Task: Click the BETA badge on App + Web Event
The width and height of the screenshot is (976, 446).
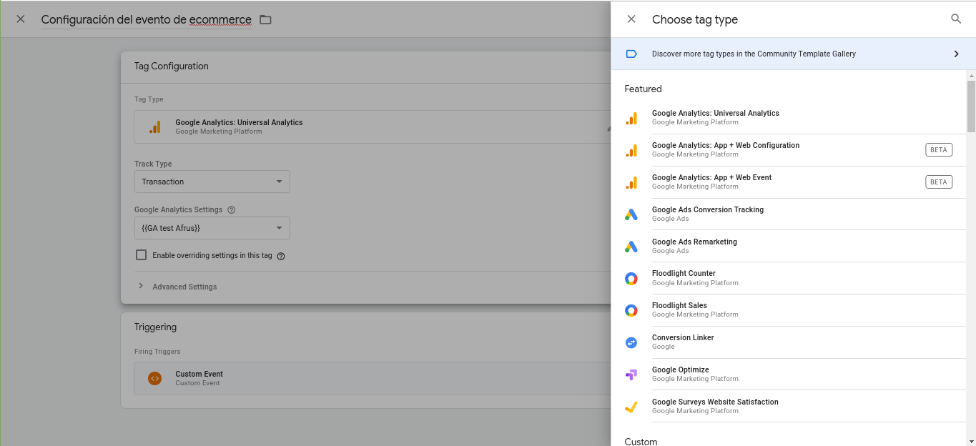Action: (x=939, y=182)
